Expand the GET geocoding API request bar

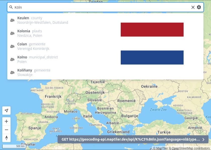pos(131,139)
